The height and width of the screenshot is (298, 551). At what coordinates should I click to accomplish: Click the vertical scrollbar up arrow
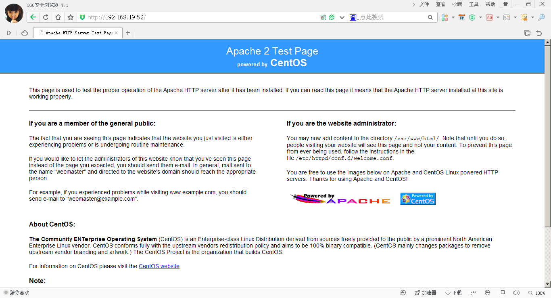(x=548, y=42)
